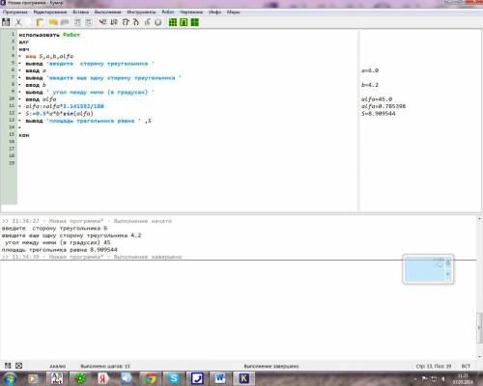This screenshot has width=483, height=386.
Task: Click the clear output icon in status bar
Action: tap(19, 366)
